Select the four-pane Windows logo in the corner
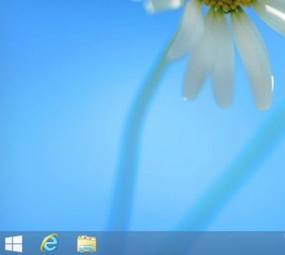 click(14, 244)
